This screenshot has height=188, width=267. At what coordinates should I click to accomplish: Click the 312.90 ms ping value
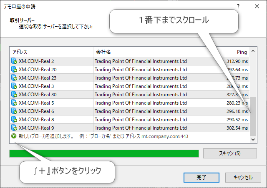coord(237,61)
